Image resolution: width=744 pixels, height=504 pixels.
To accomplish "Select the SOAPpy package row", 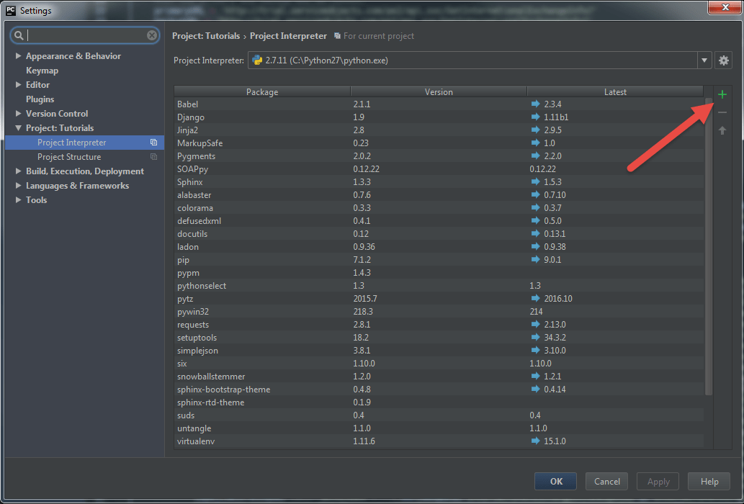I will [439, 168].
